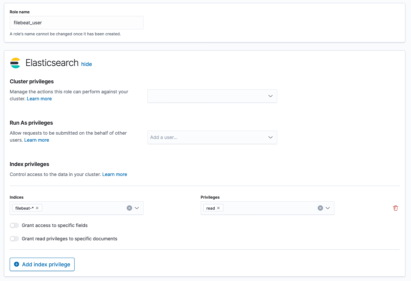The height and width of the screenshot is (281, 411).
Task: Open Learn more for Cluster privileges
Action: [x=39, y=99]
